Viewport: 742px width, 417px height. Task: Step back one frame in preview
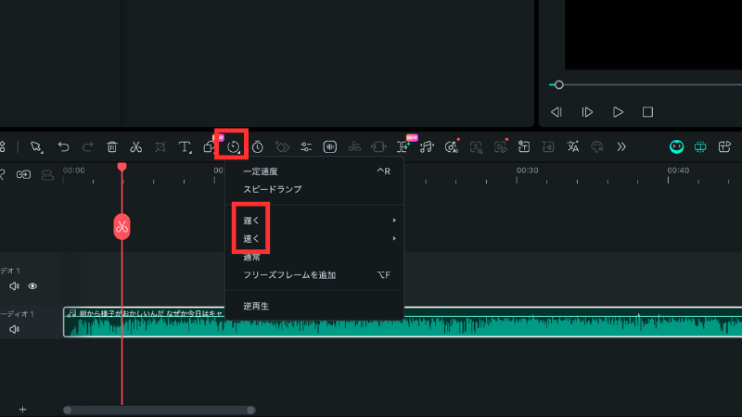pyautogui.click(x=556, y=112)
